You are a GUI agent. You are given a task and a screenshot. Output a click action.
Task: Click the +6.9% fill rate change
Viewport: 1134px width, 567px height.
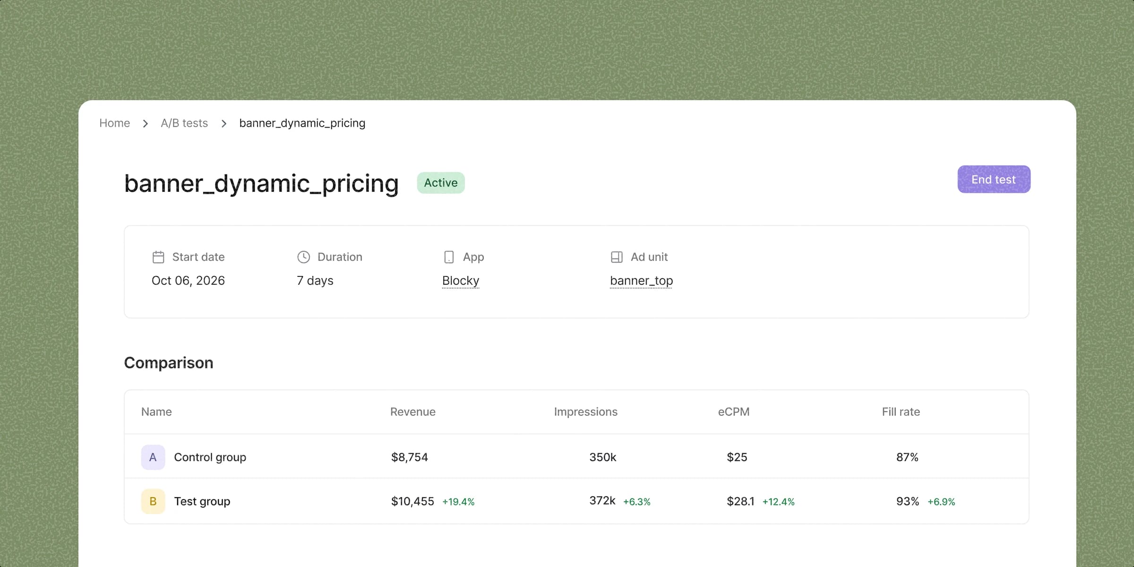pos(941,502)
